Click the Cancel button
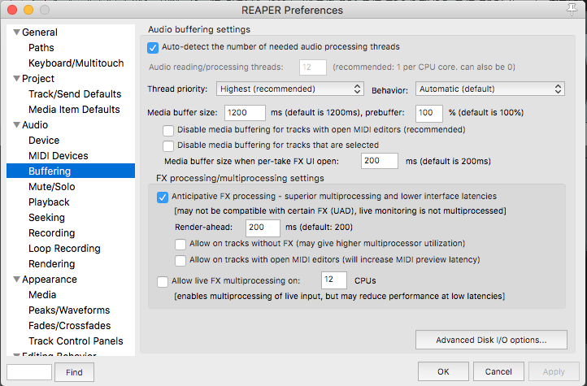Viewport: 587px width, 386px height. pos(498,371)
